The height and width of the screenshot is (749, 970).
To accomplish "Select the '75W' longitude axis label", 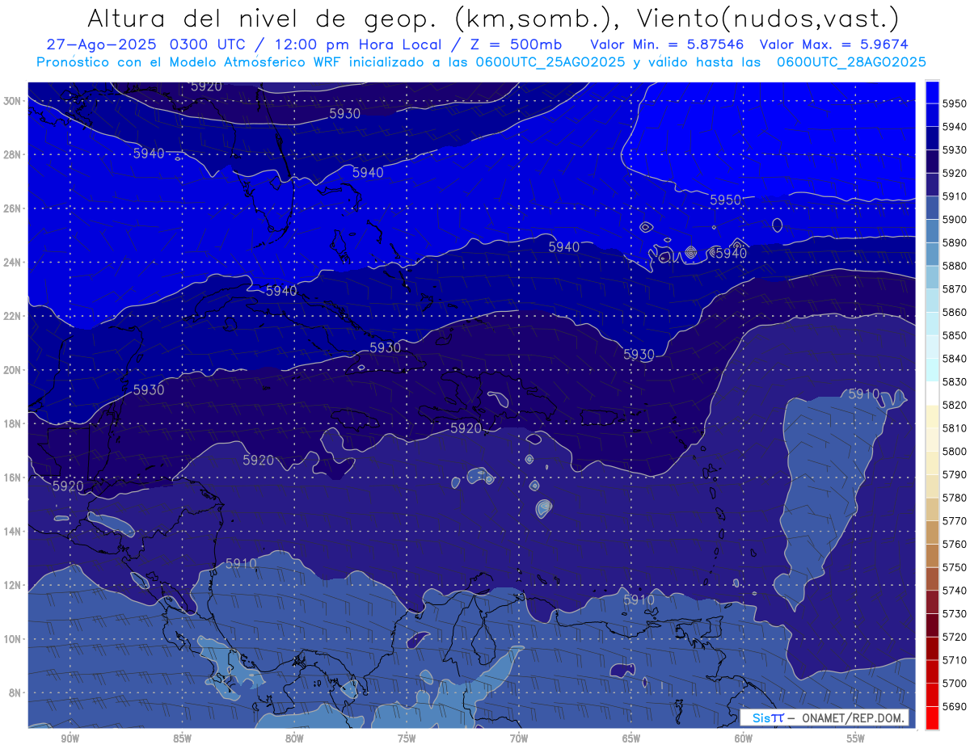I will tap(407, 739).
